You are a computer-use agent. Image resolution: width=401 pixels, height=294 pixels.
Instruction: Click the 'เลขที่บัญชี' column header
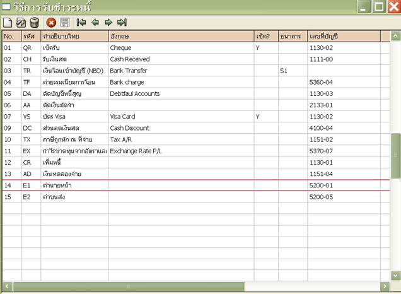click(344, 36)
